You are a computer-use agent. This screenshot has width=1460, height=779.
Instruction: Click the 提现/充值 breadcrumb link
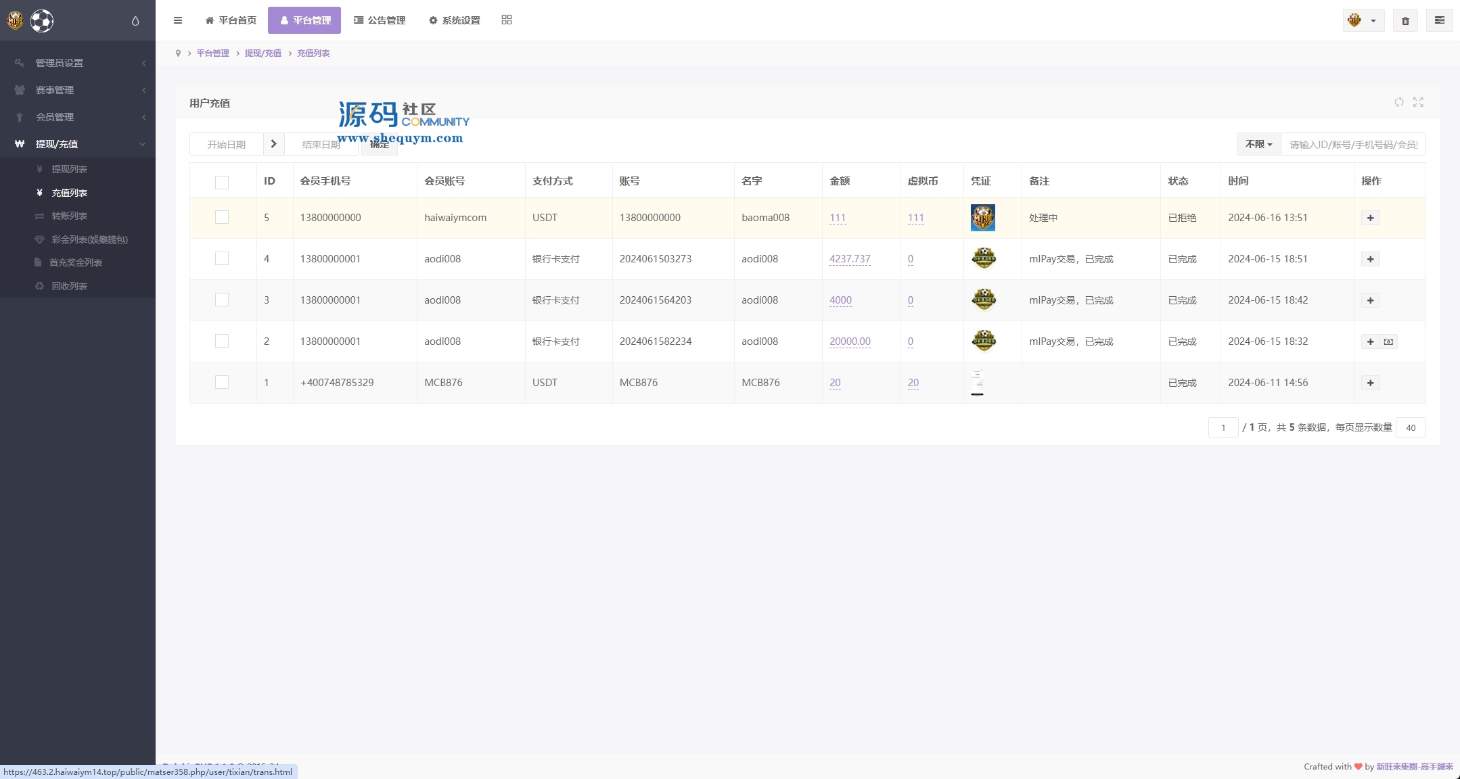(263, 53)
